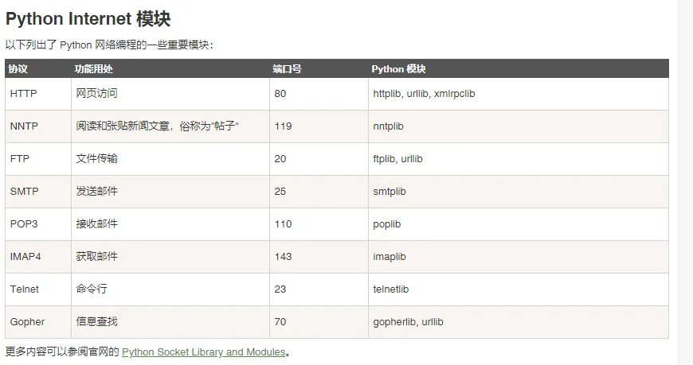Select the HTTP protocol cell
The height and width of the screenshot is (365, 693).
(24, 94)
